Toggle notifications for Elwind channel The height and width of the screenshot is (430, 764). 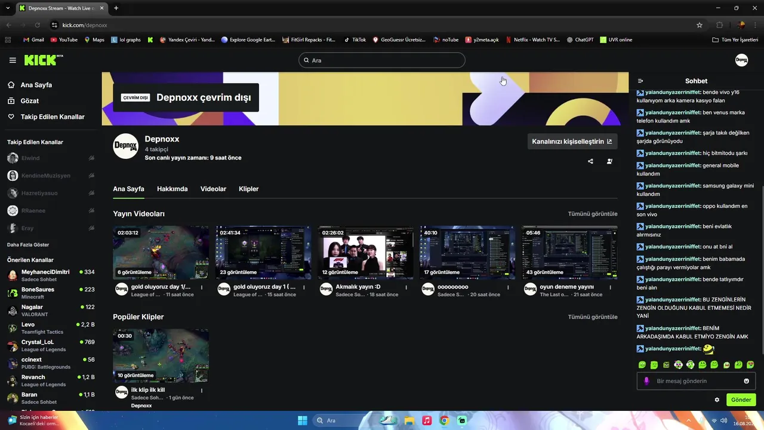[x=91, y=158]
